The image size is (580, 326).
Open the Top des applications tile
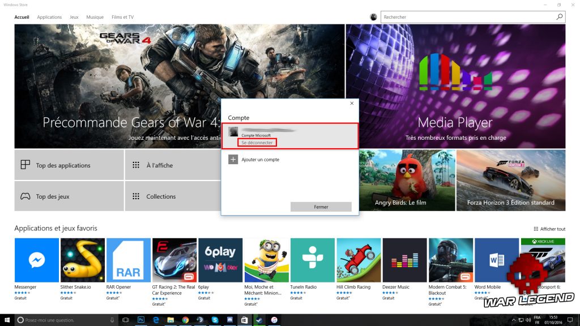tap(69, 165)
